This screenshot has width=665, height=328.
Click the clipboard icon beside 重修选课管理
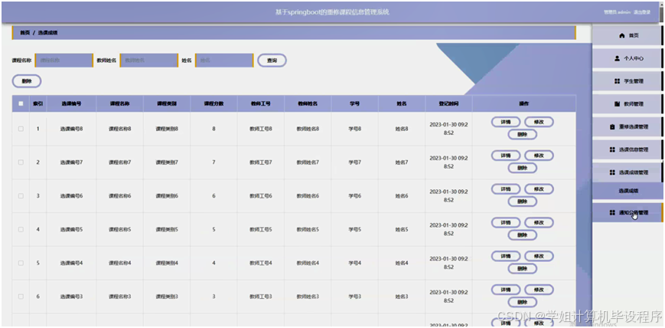(612, 126)
